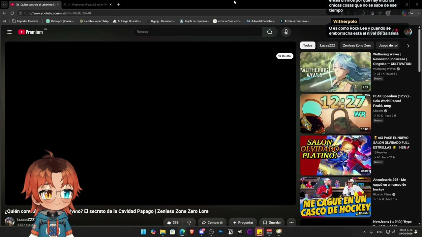Click the video title text about Cavidad Papago
Image resolution: width=422 pixels, height=237 pixels.
tap(106, 211)
